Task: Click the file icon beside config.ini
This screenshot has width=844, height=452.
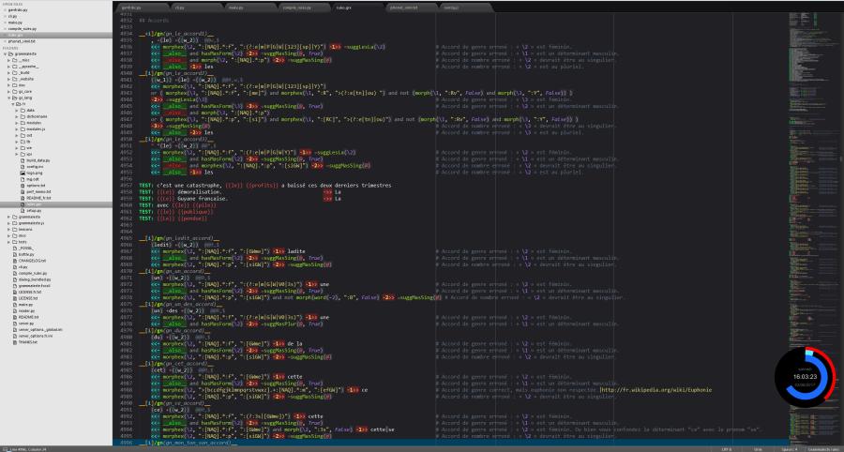Action: point(23,166)
